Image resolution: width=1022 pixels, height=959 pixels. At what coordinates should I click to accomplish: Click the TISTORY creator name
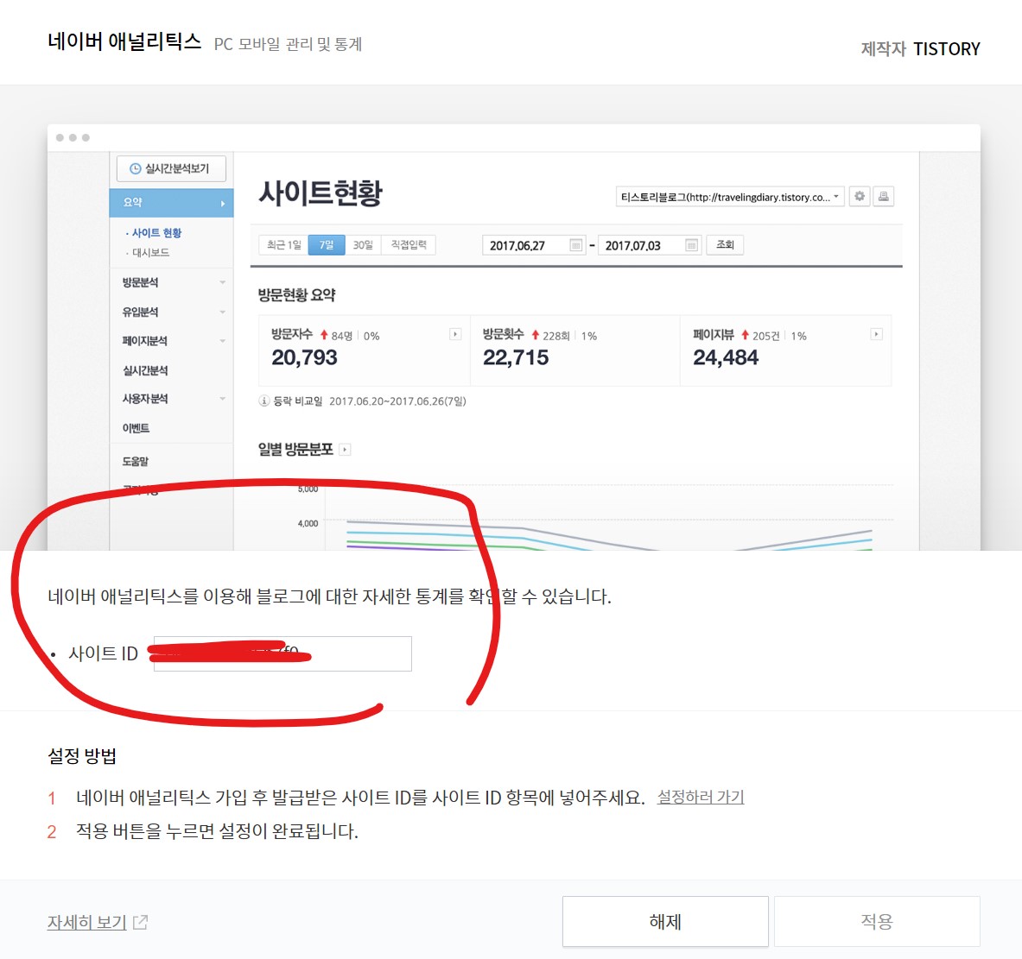pyautogui.click(x=946, y=49)
